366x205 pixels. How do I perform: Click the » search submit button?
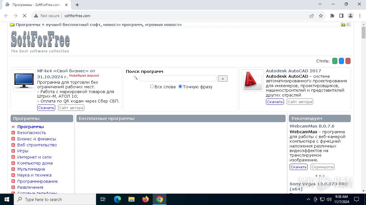tap(223, 79)
